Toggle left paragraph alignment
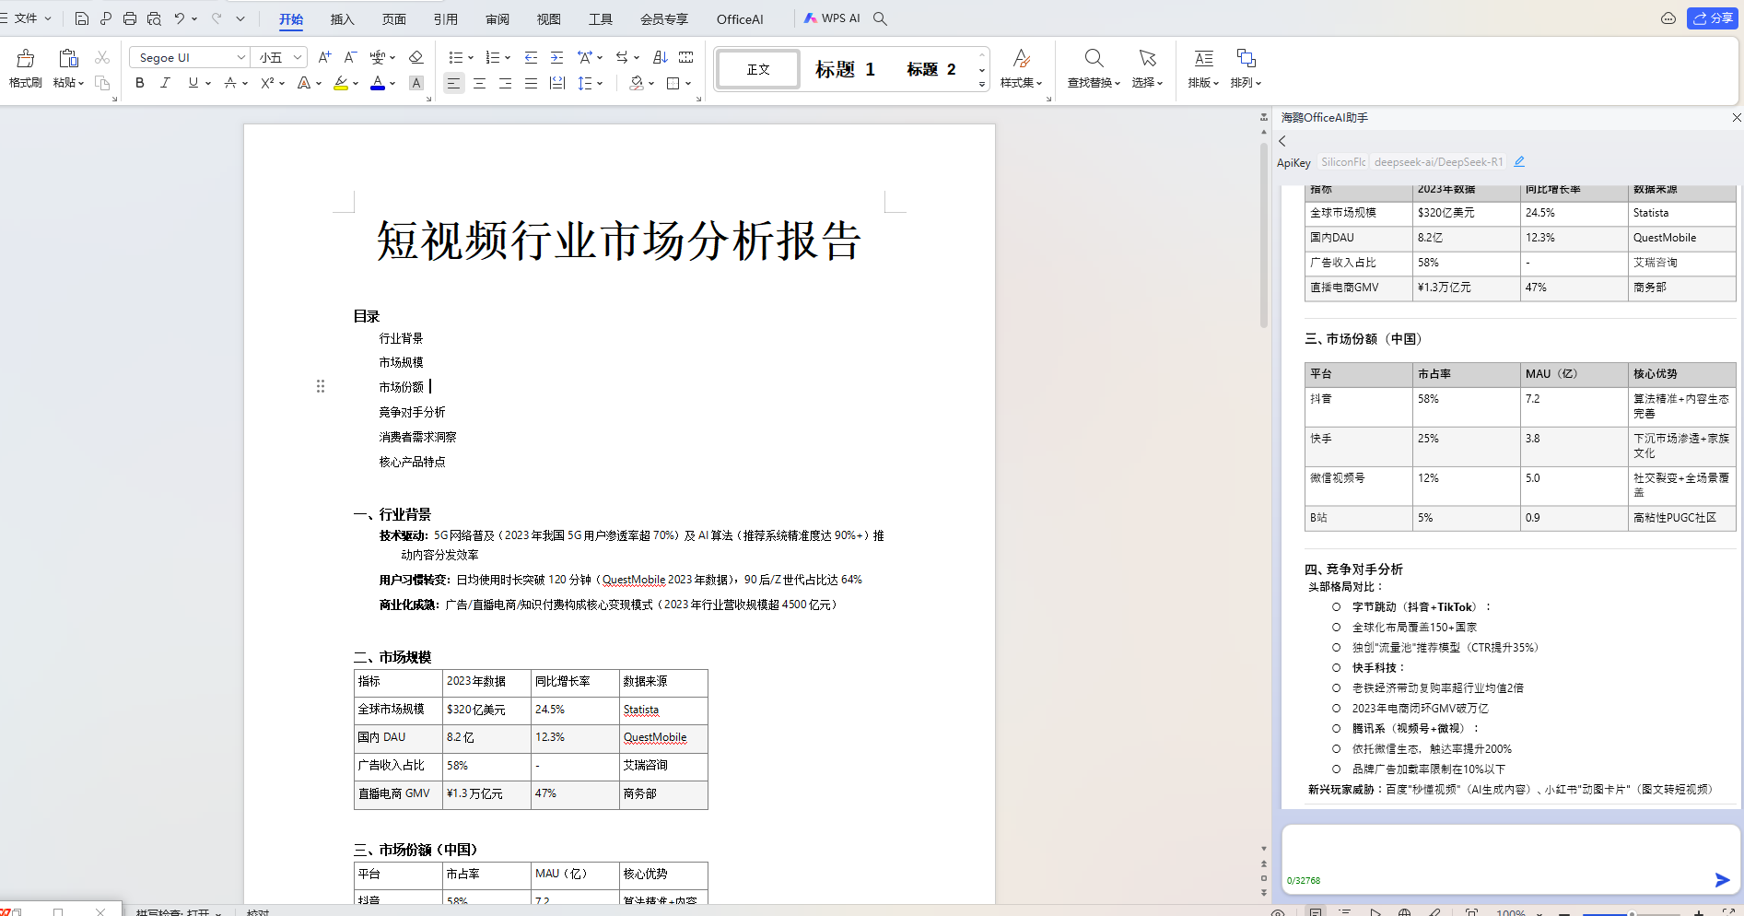1744x916 pixels. tap(453, 83)
